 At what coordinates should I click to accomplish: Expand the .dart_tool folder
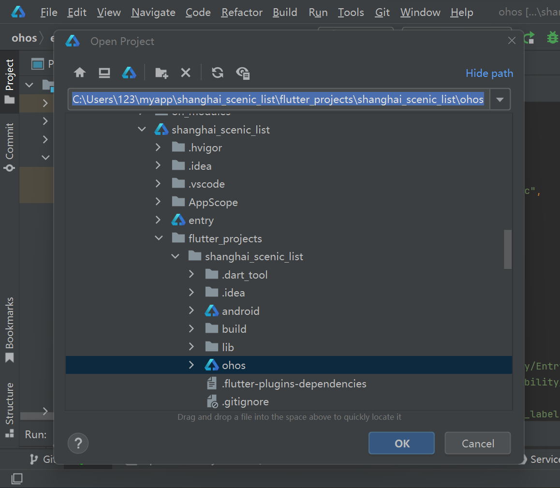click(x=192, y=274)
